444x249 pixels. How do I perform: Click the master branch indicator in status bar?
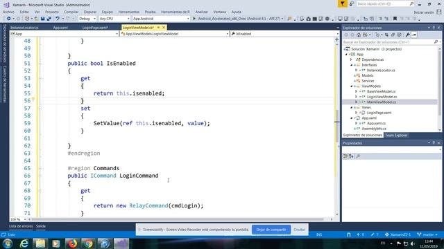coord(428,234)
